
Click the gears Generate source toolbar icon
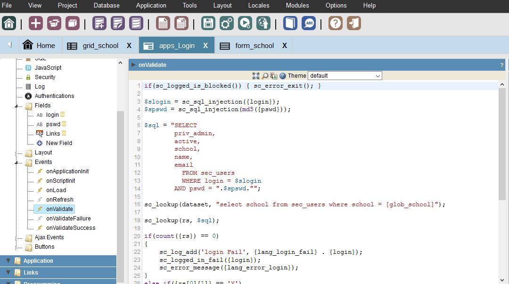click(227, 24)
